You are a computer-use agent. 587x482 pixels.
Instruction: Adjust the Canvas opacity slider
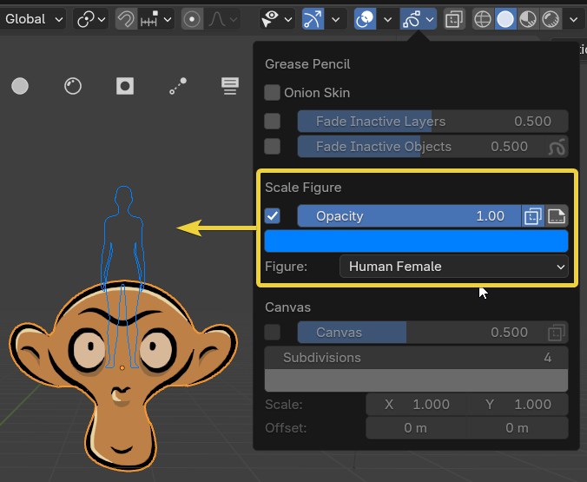click(421, 333)
